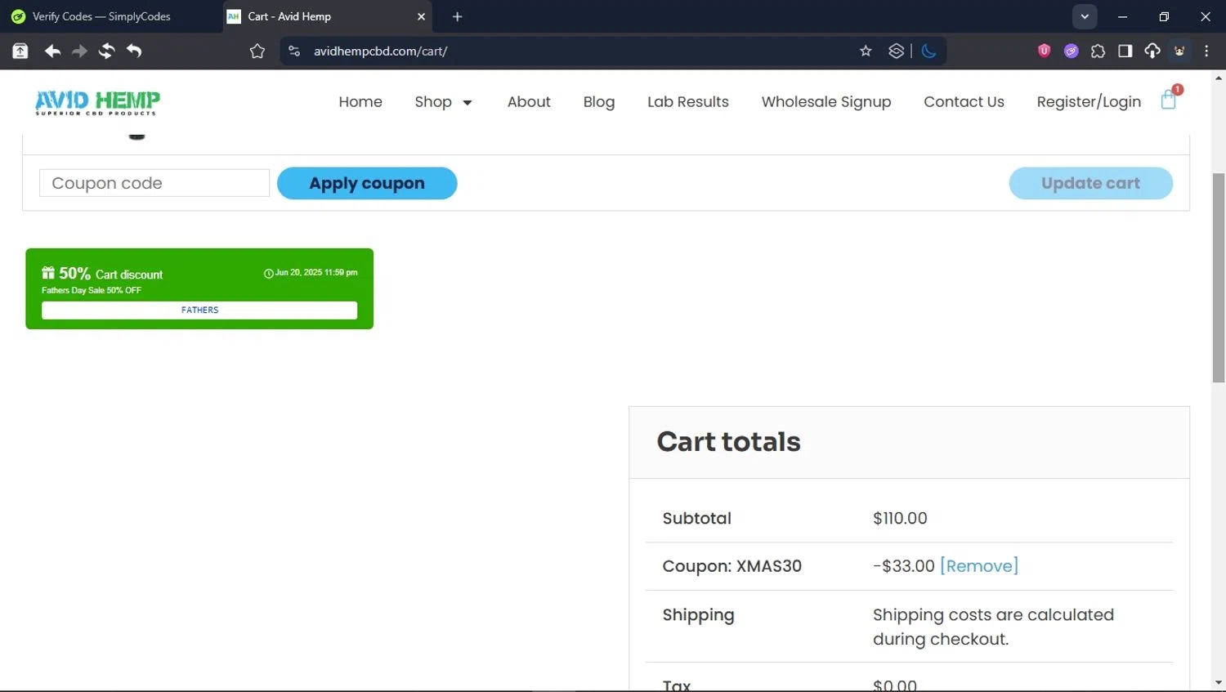Click the address bar URL
This screenshot has height=692, width=1226.
coord(380,51)
